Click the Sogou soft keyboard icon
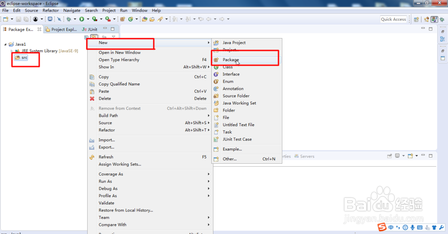The width and height of the screenshot is (448, 234). point(420,227)
